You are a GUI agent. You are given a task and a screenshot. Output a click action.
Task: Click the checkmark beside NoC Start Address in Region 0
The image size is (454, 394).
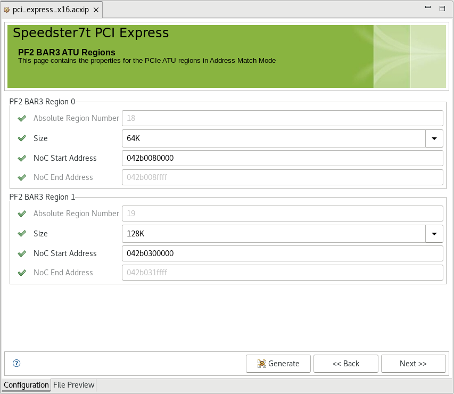click(21, 158)
